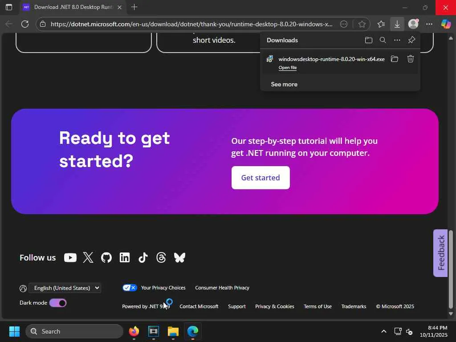This screenshot has width=456, height=342.
Task: Open Your Privacy Choices opt-out toggle
Action: pyautogui.click(x=130, y=288)
